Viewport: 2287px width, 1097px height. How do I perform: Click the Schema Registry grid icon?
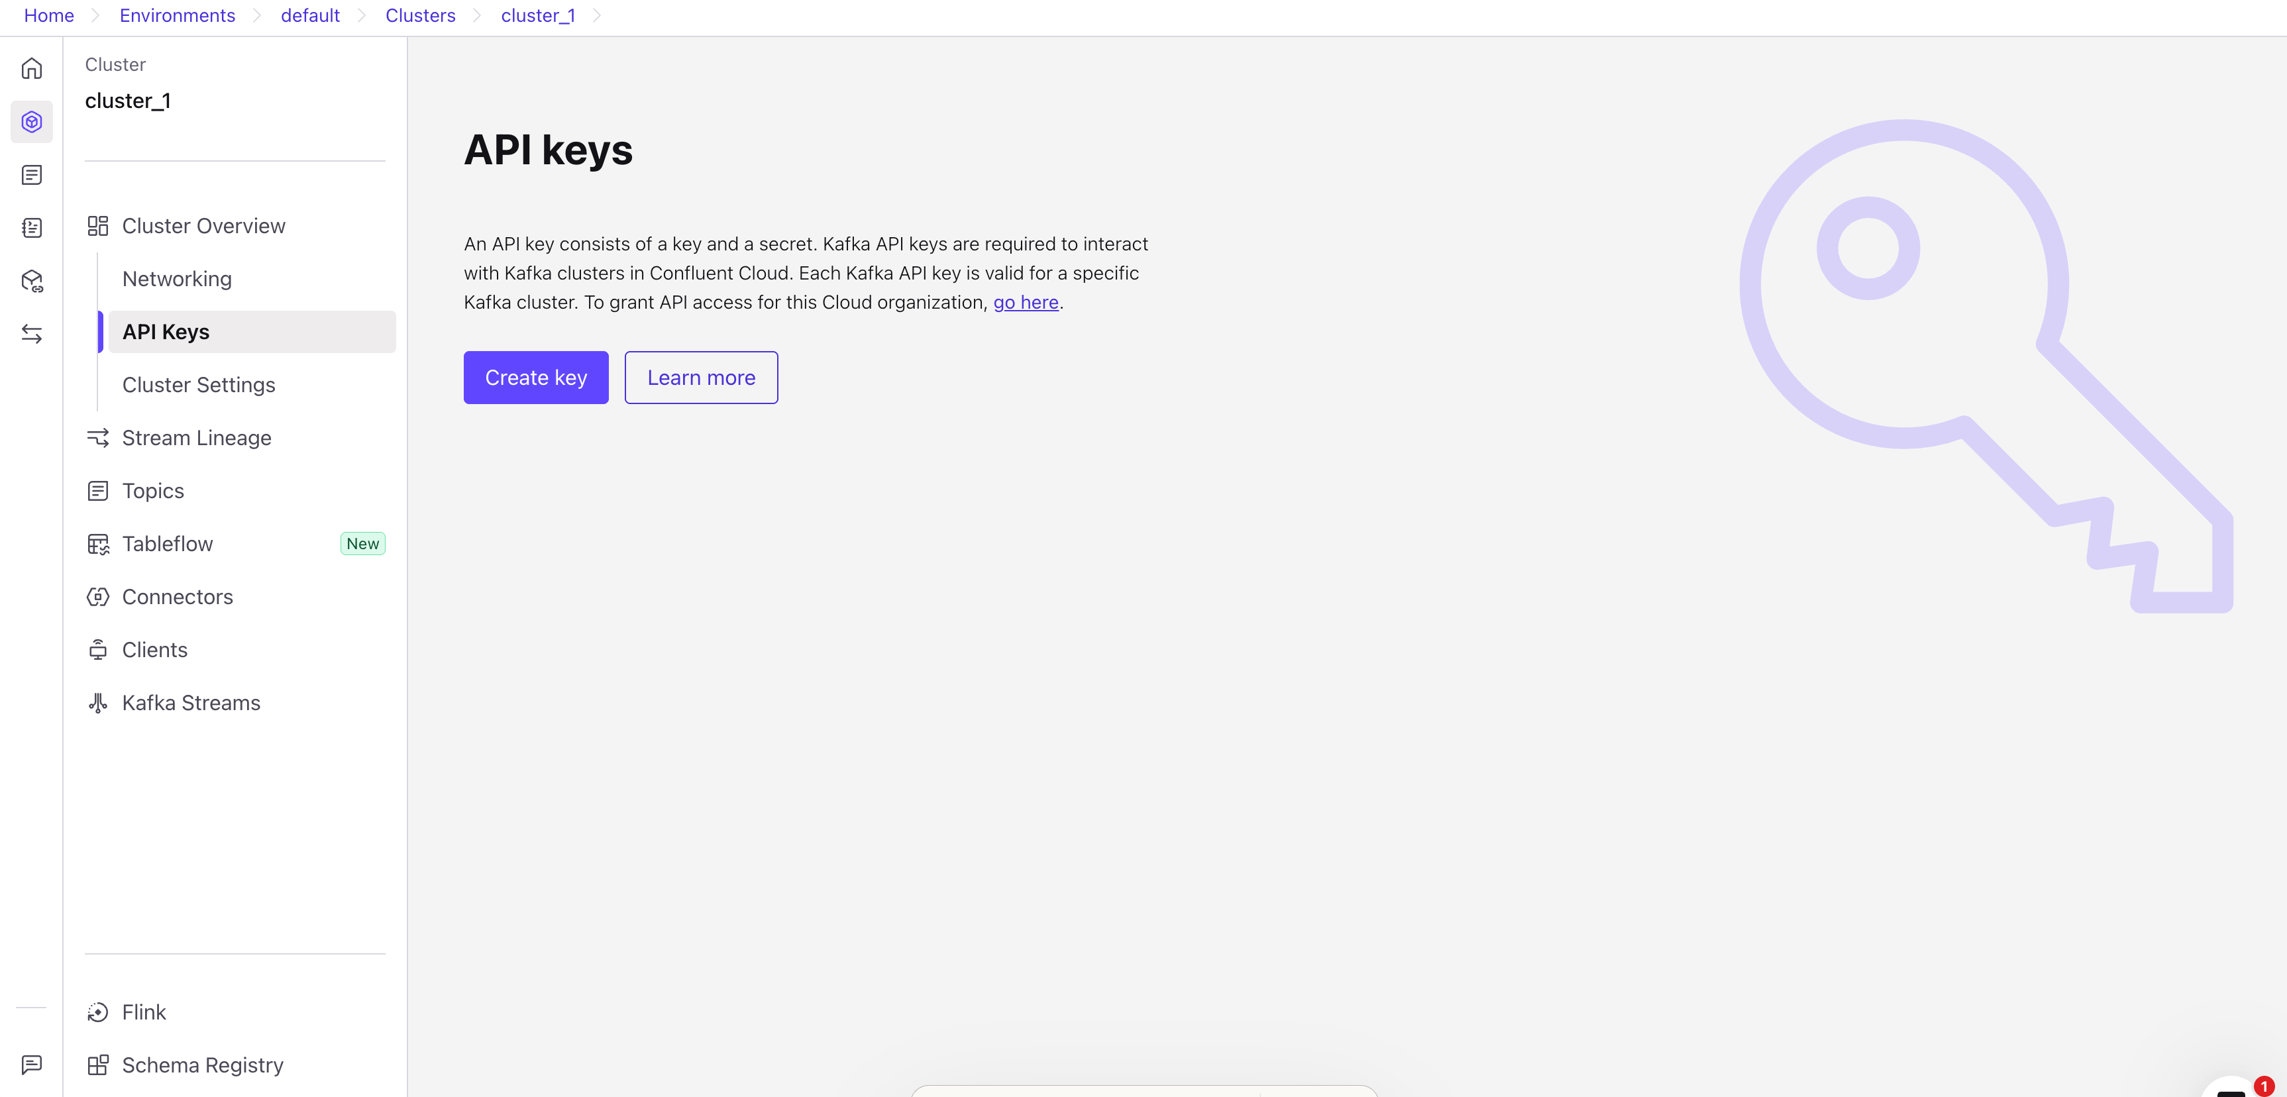click(99, 1064)
